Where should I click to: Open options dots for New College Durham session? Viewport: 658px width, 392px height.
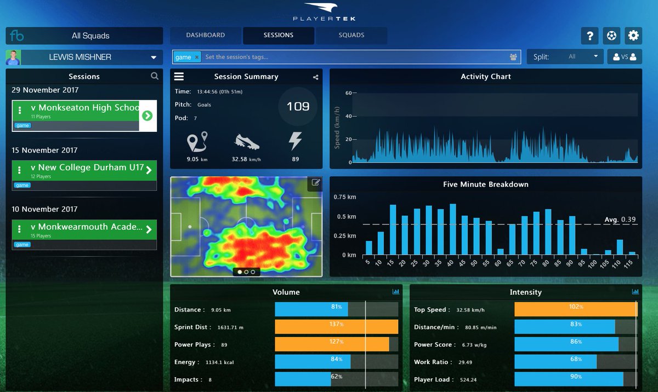coord(20,170)
